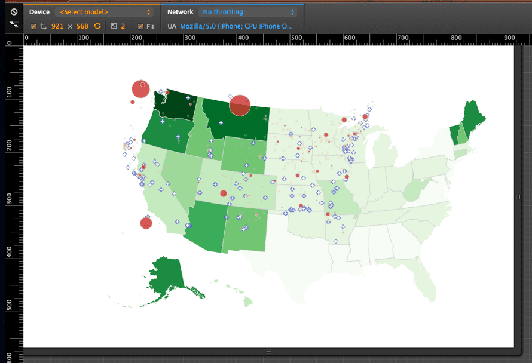Viewport: 532px width, 363px height.
Task: Click the swap dimensions rotate icon
Action: [42, 26]
